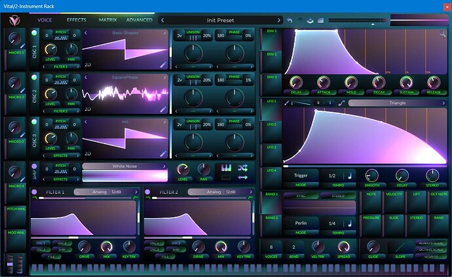Toggle Filter 1 power button
Screen dimensions: 452x277
34,192
